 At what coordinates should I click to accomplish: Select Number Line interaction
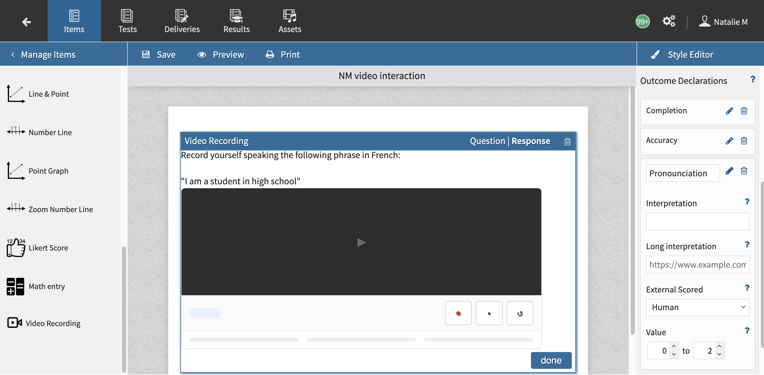tap(39, 132)
